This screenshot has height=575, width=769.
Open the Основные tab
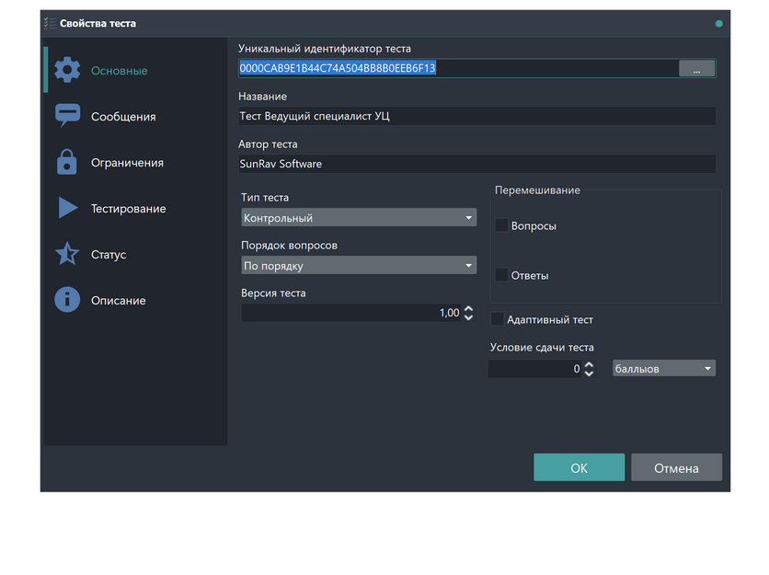tap(135, 70)
